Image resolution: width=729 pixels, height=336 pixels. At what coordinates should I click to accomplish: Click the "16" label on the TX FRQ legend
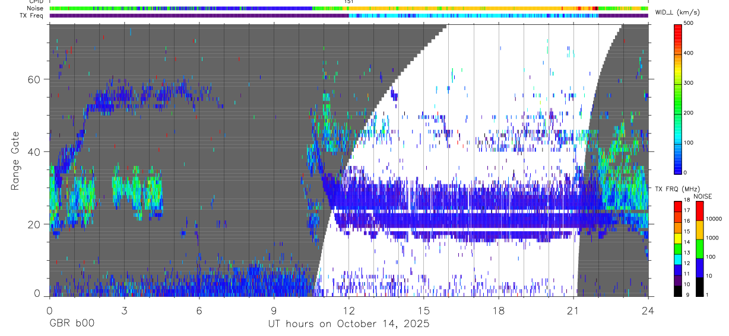pos(687,221)
